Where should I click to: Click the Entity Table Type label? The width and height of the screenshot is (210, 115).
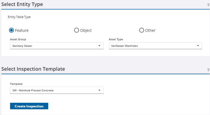tap(19, 17)
